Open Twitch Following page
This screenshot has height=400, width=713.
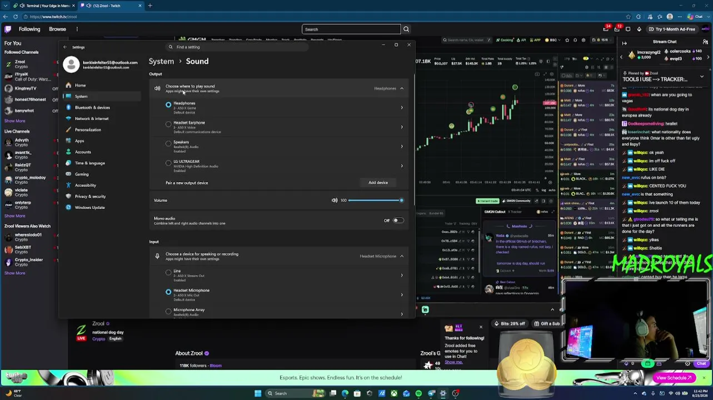[29, 29]
